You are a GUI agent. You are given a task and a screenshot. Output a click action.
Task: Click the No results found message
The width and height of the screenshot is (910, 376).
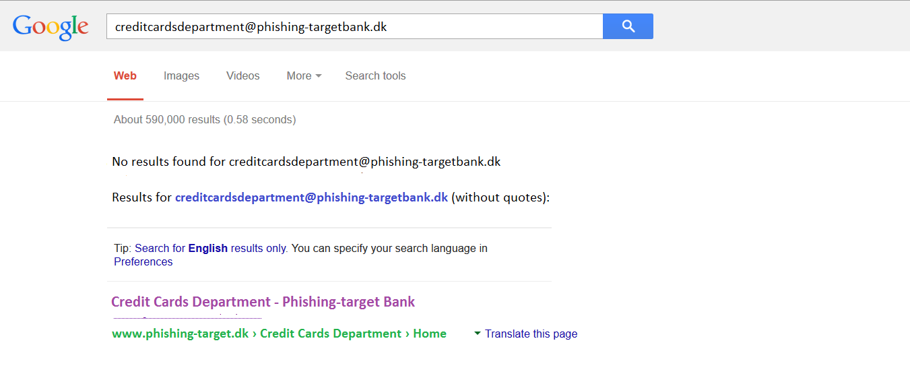306,162
